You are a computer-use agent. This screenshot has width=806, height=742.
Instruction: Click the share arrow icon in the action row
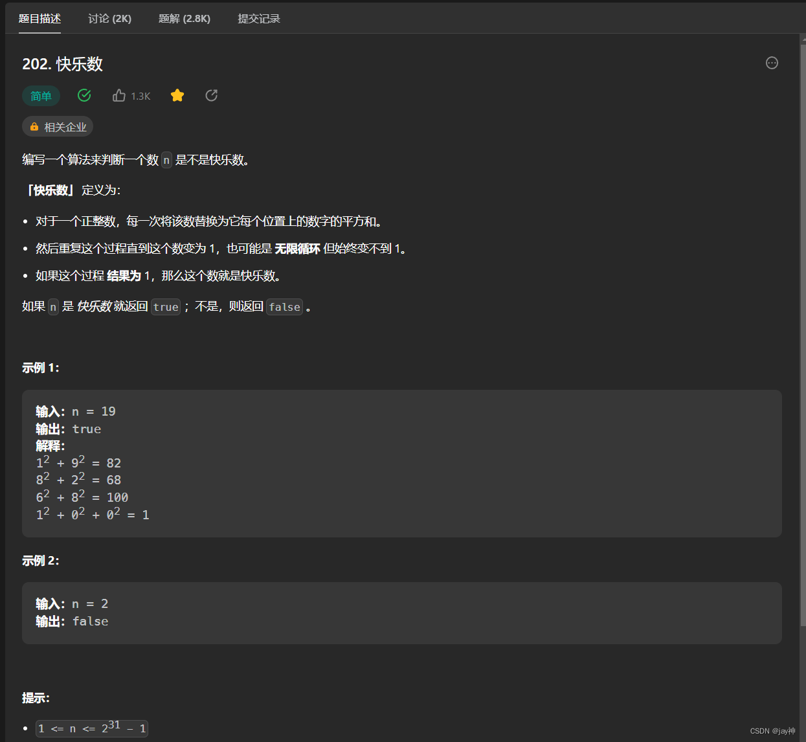point(211,95)
